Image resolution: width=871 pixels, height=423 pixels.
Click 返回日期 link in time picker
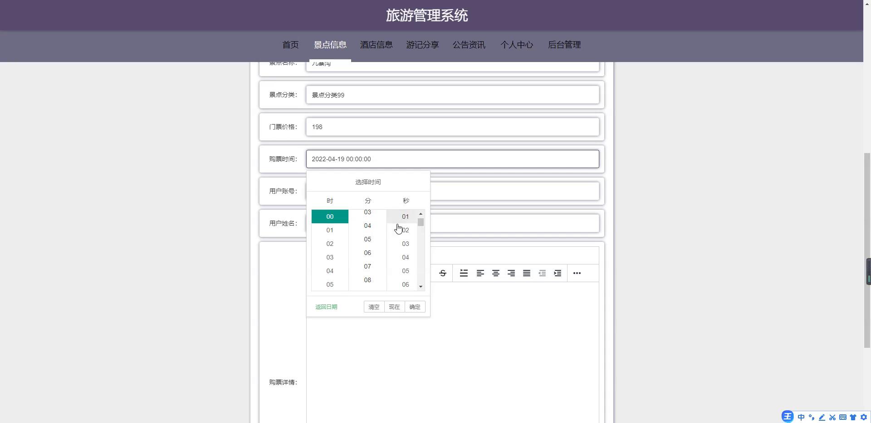pyautogui.click(x=326, y=307)
